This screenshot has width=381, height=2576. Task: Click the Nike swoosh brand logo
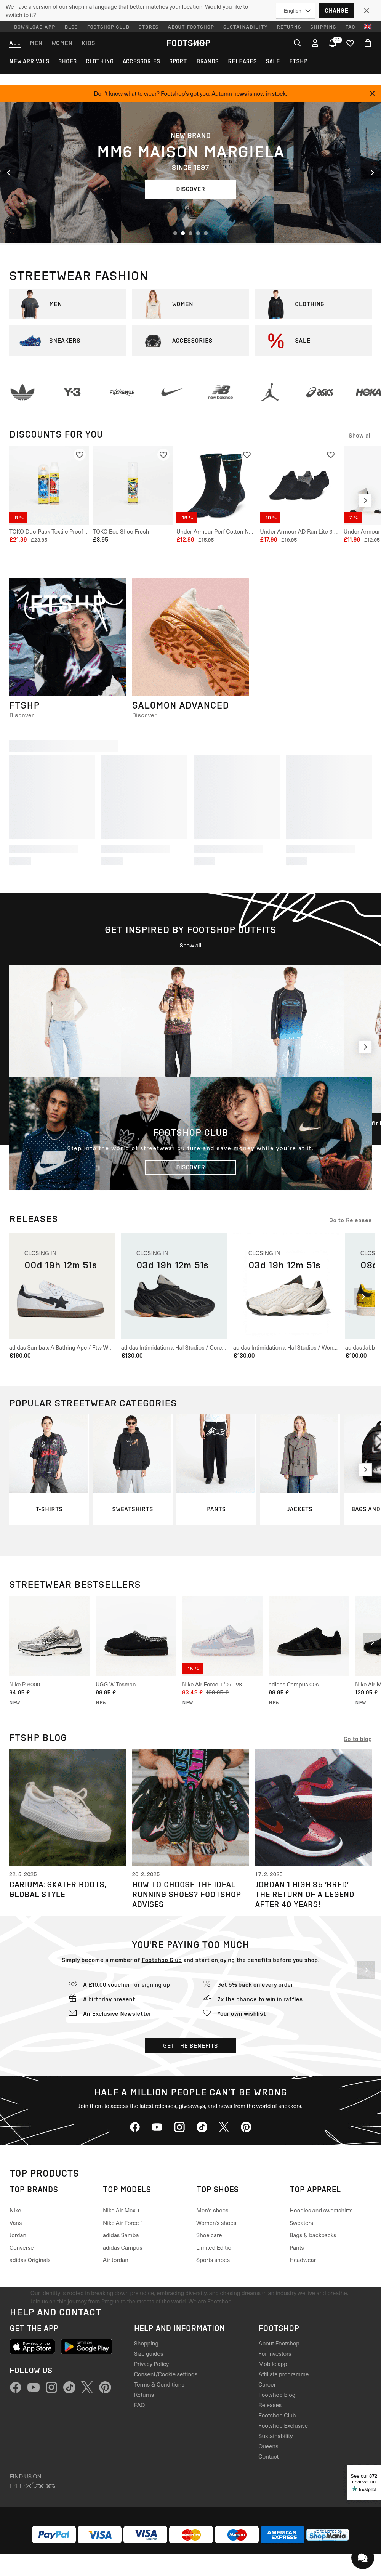(x=171, y=392)
